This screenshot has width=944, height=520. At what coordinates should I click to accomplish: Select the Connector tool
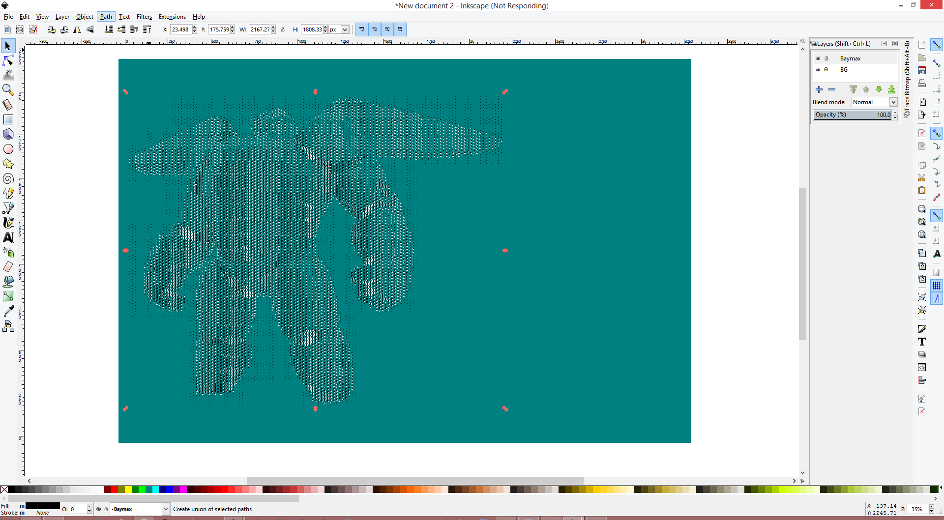[x=8, y=326]
